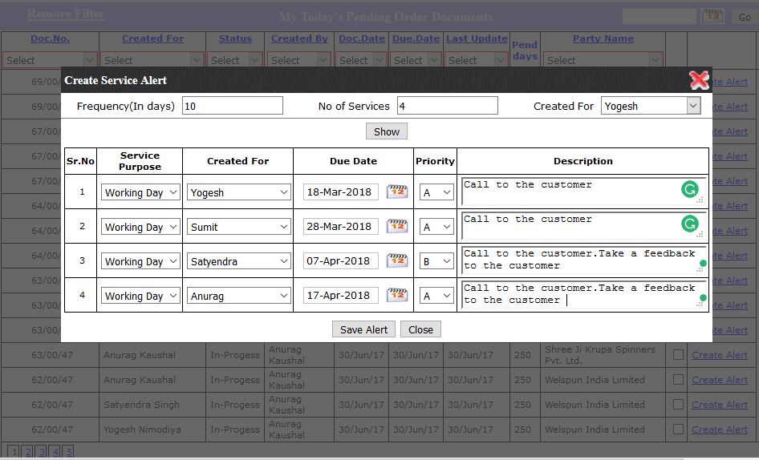This screenshot has width=759, height=460.
Task: Click Grammarly icon in row 2 description
Action: pyautogui.click(x=689, y=224)
